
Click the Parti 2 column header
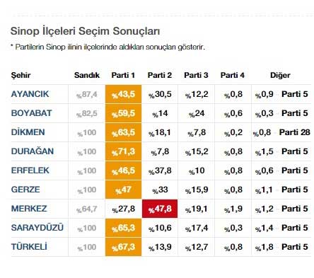coord(160,75)
